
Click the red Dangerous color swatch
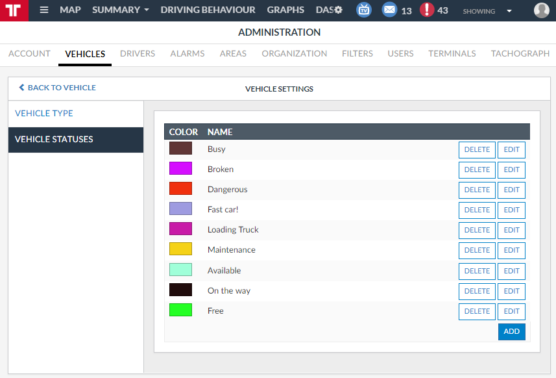180,189
